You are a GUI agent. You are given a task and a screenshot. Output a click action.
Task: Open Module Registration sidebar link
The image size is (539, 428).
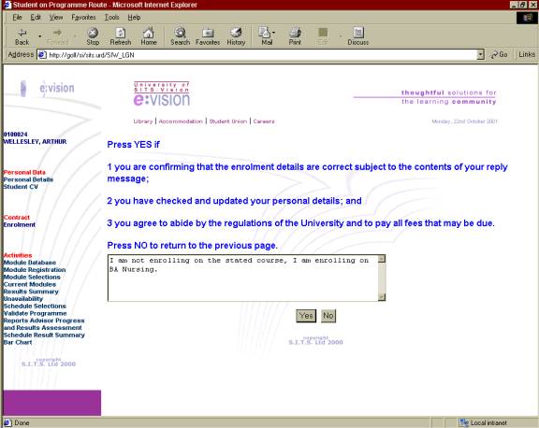tap(35, 270)
